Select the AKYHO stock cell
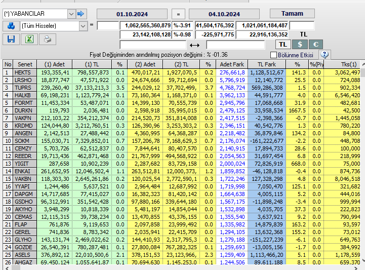Image resolution: width=365 pixels, height=270 pixels. pos(25,209)
